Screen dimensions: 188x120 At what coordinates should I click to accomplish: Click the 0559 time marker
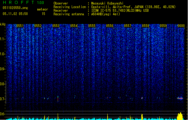coord(163,26)
